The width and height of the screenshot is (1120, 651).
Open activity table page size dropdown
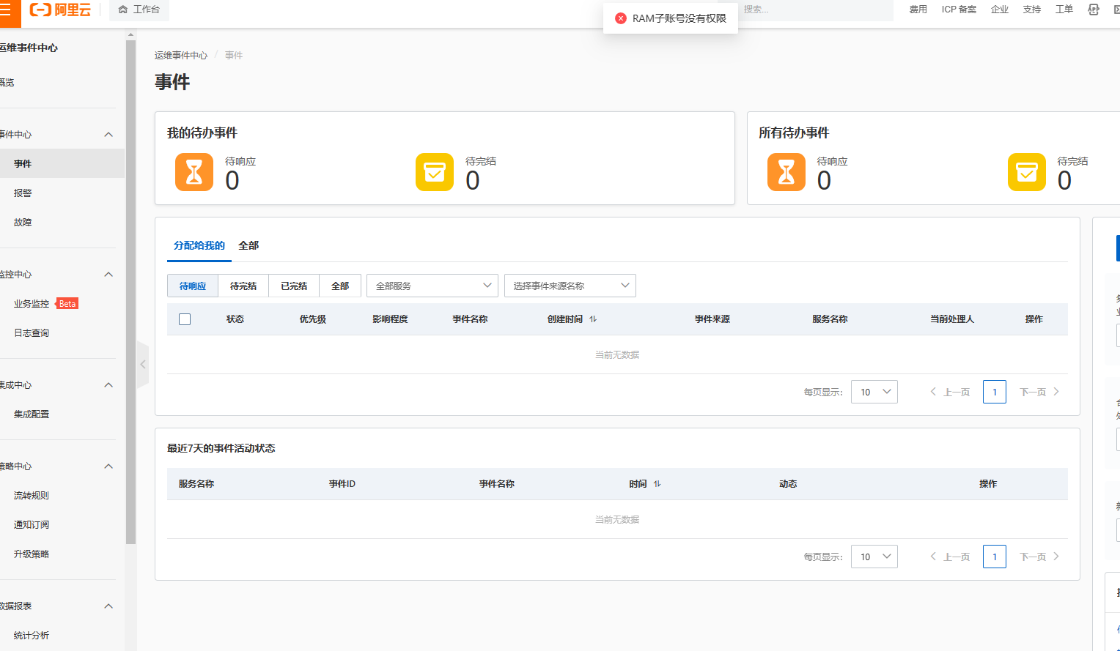[874, 557]
